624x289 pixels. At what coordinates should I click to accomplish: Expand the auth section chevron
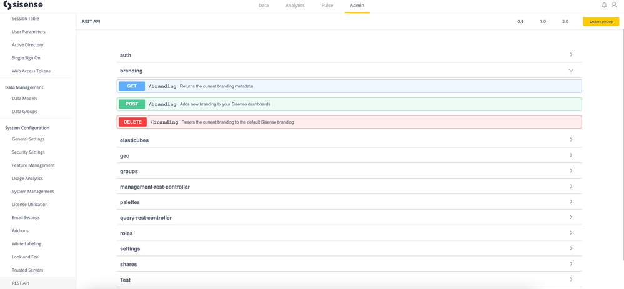pyautogui.click(x=570, y=55)
